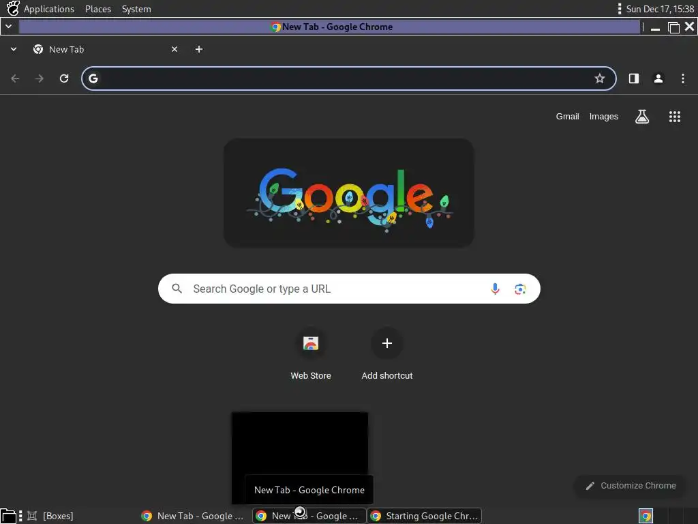The image size is (698, 524).
Task: Click the Search Google or type a URL box
Action: (349, 289)
